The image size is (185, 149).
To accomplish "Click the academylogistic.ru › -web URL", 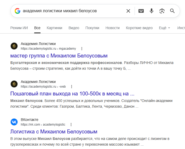I will [x=43, y=87].
